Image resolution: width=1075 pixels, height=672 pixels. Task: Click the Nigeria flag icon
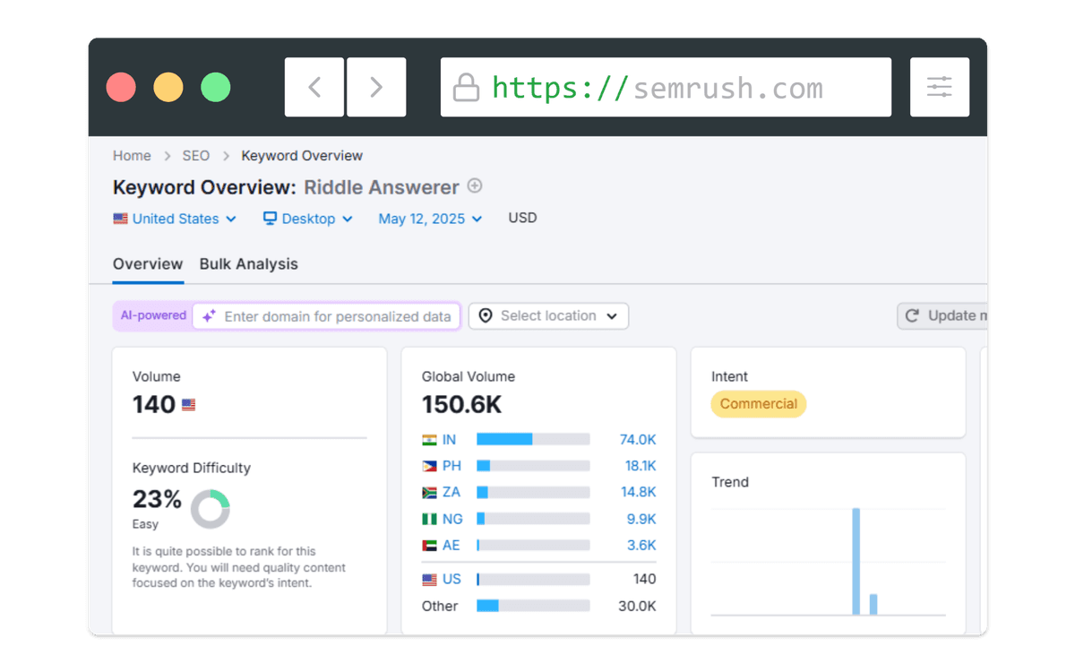tap(429, 519)
